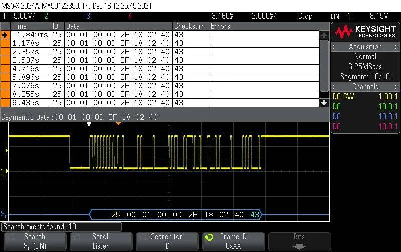Click channel 1 scale 5.00V/ readout
Screen dimensions: 401x252
point(24,16)
